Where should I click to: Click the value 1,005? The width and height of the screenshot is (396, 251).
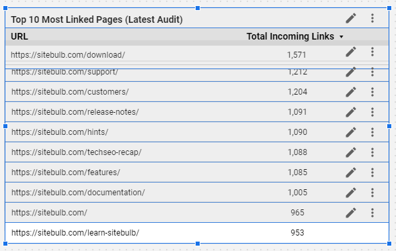click(x=298, y=193)
